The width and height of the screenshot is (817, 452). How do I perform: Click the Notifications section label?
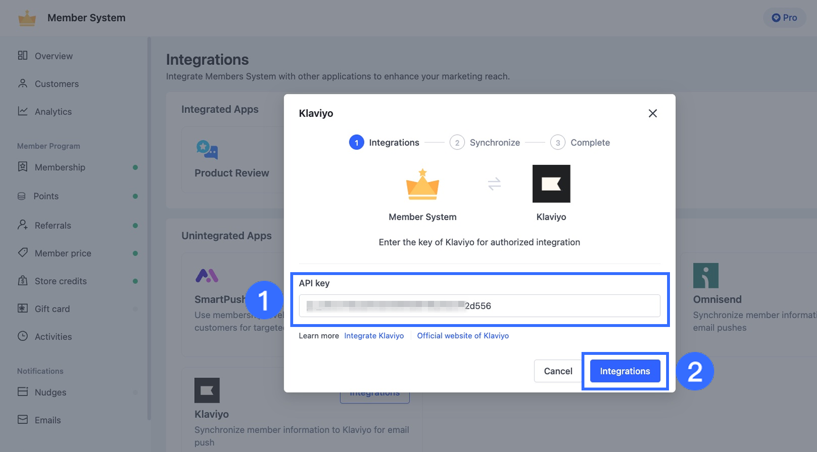click(x=40, y=371)
